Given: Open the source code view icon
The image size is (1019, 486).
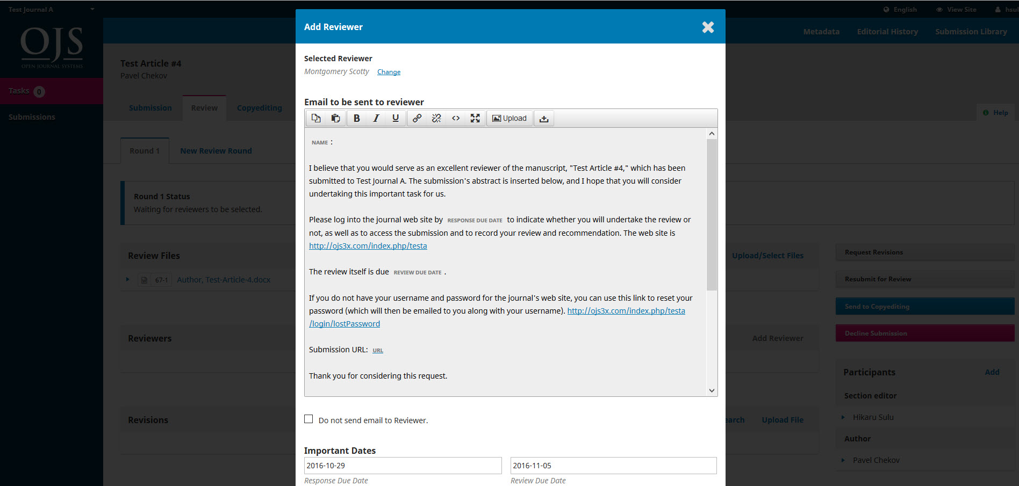Looking at the screenshot, I should click(x=456, y=118).
